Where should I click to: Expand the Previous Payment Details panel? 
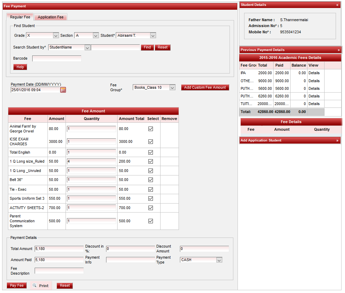[x=339, y=50]
